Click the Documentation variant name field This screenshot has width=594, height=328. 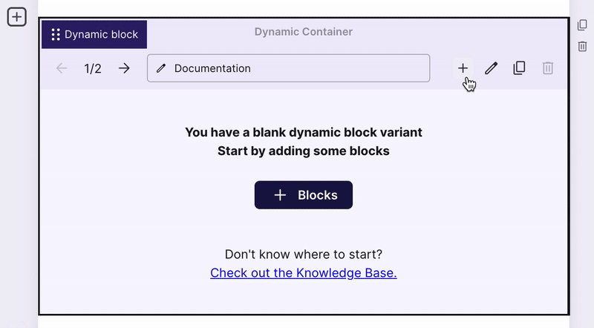pos(288,68)
